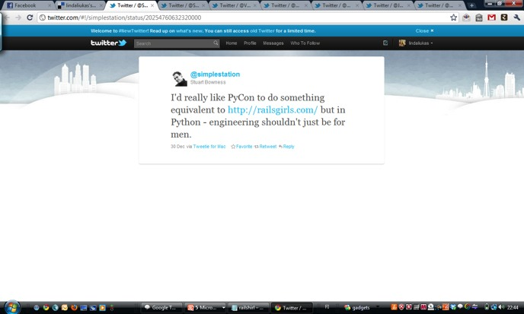Click the media player quick launch icon
This screenshot has height=314, width=524.
tap(102, 308)
